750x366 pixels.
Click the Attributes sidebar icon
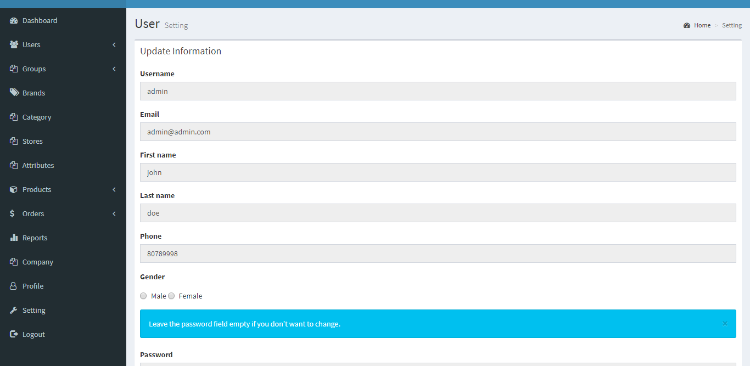pos(14,165)
